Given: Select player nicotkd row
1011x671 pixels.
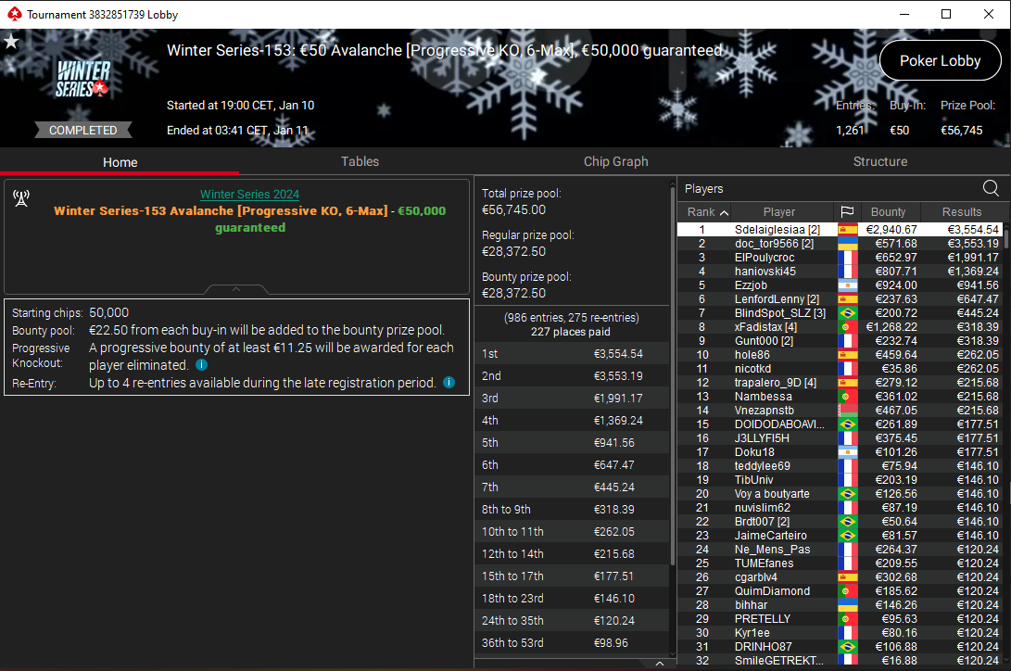Looking at the screenshot, I should coord(840,369).
